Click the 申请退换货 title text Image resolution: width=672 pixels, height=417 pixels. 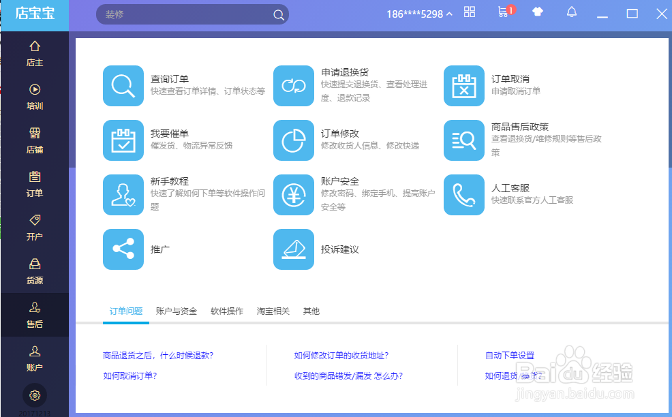tap(345, 72)
